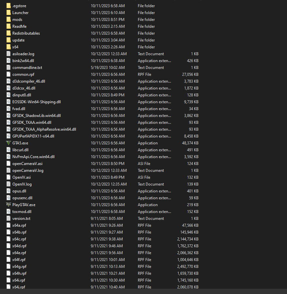The width and height of the screenshot is (287, 294).
Task: Select the x64e.rpf file name
Action: coord(19,253)
